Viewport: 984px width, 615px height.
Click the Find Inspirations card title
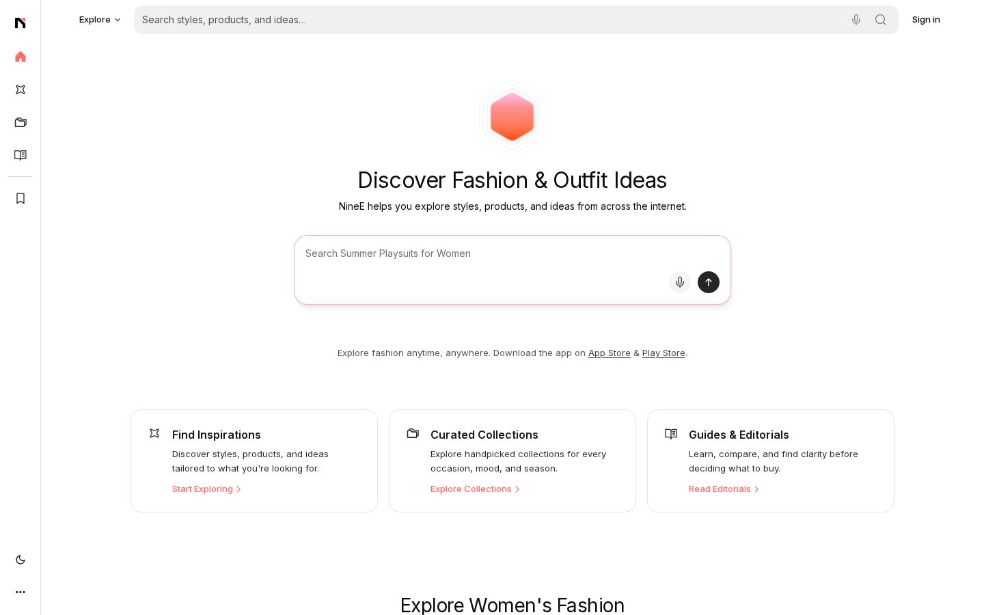coord(217,435)
